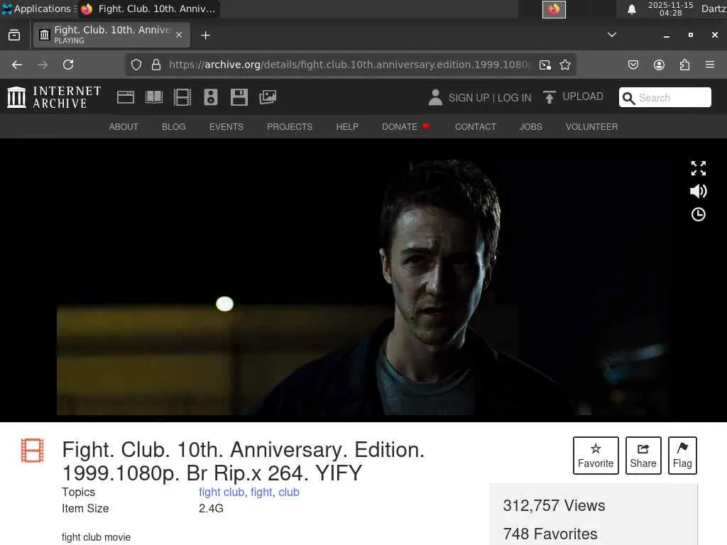Click the Firefox taskbar window button

tap(149, 9)
